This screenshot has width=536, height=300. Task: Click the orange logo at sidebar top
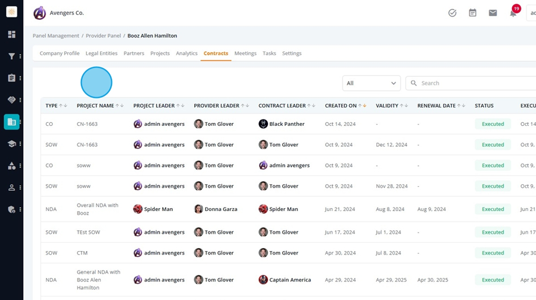(12, 12)
